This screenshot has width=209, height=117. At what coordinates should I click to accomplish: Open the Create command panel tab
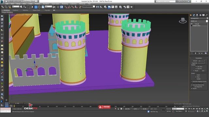coord(191,15)
